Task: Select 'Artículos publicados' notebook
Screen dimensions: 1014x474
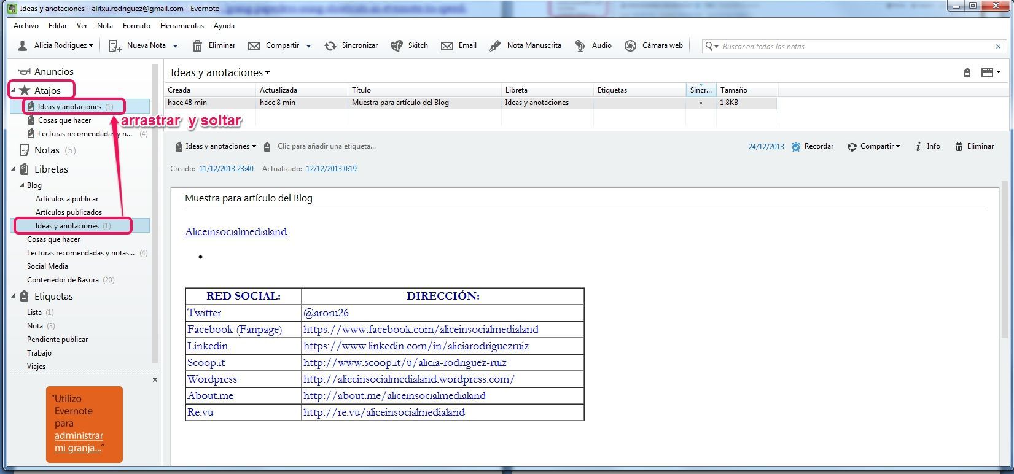Action: pos(69,212)
